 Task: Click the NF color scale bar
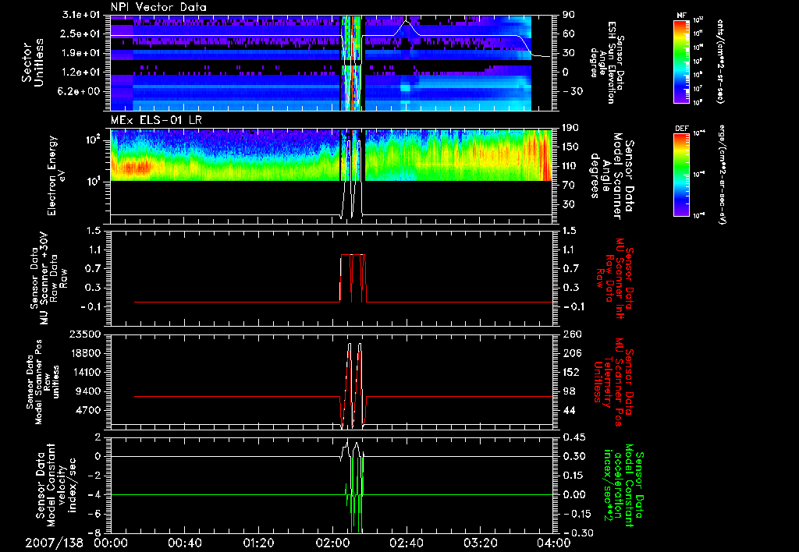click(680, 62)
